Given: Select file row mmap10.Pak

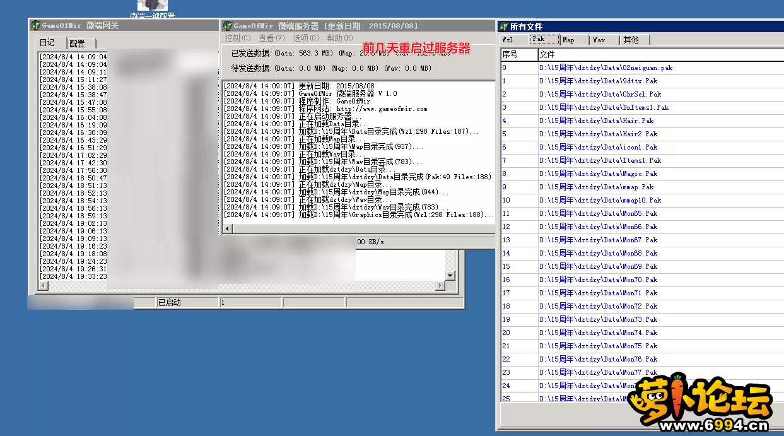Looking at the screenshot, I should (642, 200).
